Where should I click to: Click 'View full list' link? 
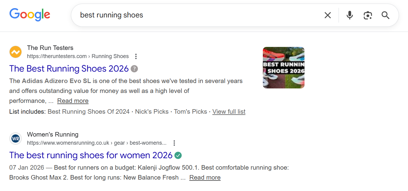click(229, 112)
